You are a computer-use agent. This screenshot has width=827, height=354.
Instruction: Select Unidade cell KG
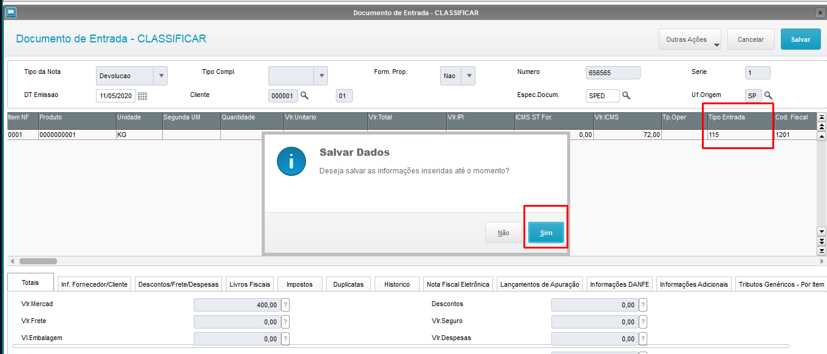[139, 135]
